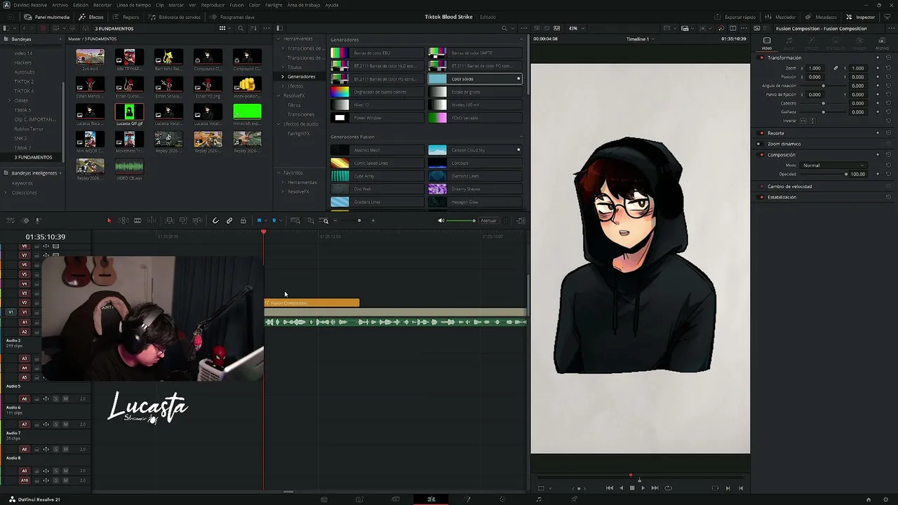Reset the Transformación section
The width and height of the screenshot is (898, 505).
[888, 58]
